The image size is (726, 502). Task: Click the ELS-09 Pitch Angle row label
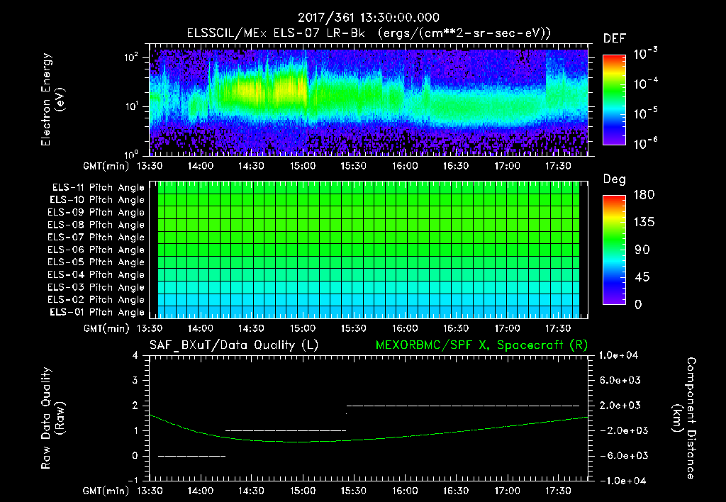coord(96,213)
